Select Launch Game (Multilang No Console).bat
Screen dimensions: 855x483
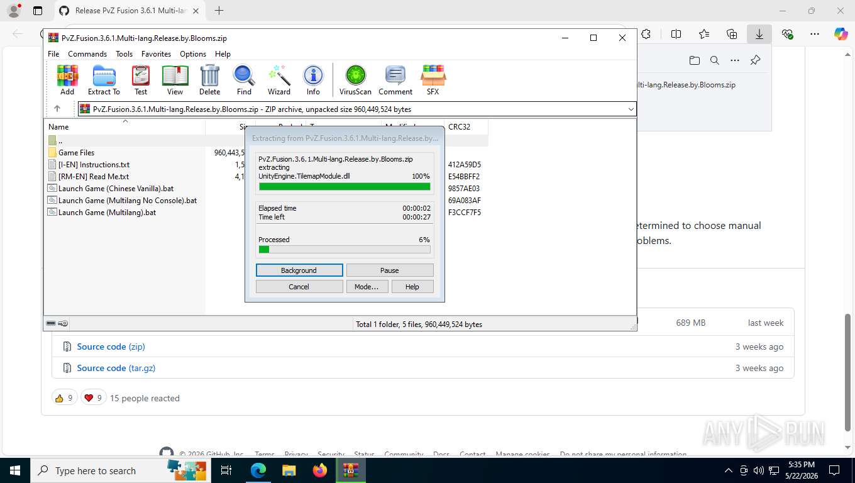(128, 201)
